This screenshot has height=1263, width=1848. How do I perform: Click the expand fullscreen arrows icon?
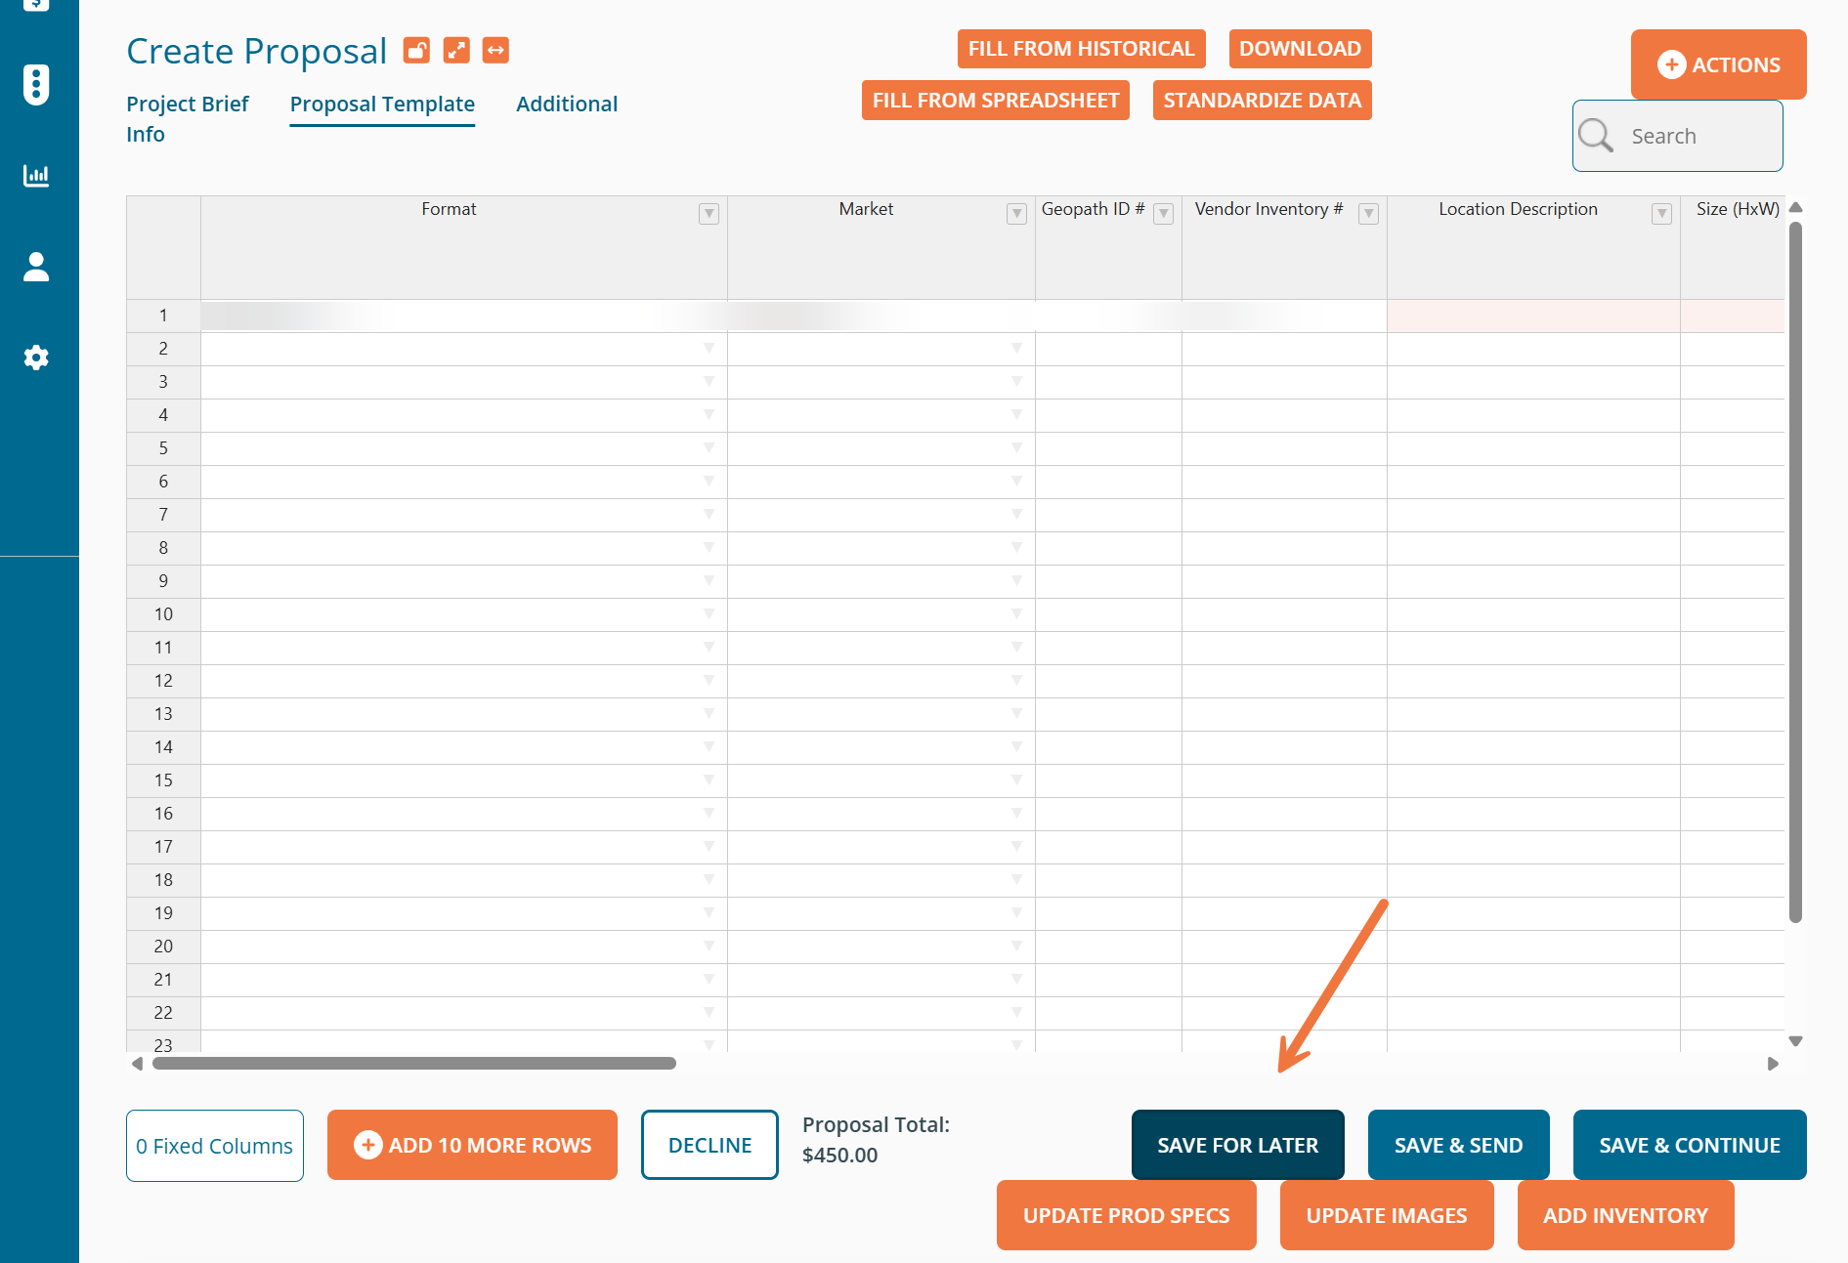click(456, 51)
